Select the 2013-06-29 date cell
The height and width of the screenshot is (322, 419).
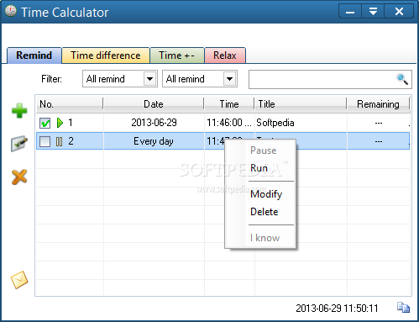click(154, 123)
